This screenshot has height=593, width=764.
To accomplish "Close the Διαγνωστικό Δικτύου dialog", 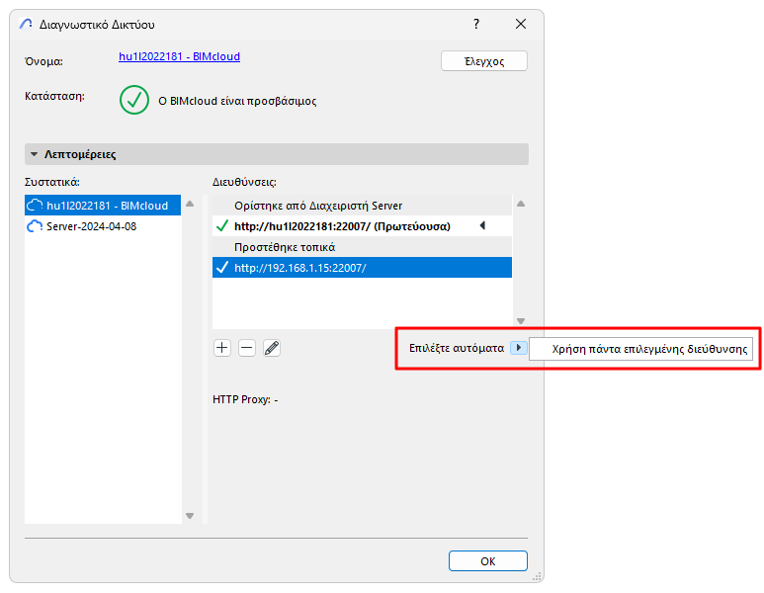I will tap(521, 24).
